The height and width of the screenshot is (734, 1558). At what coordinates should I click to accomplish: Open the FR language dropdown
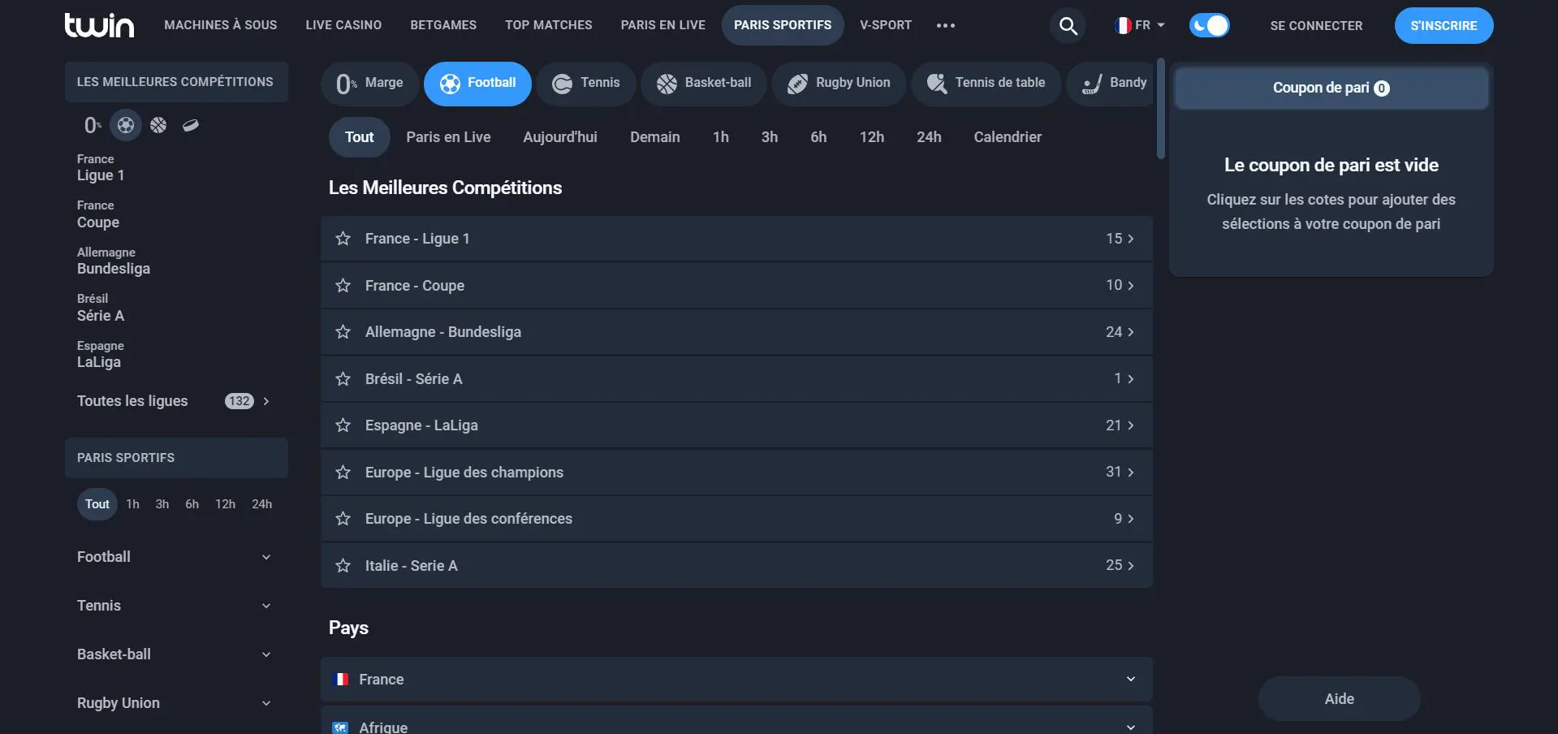1140,25
